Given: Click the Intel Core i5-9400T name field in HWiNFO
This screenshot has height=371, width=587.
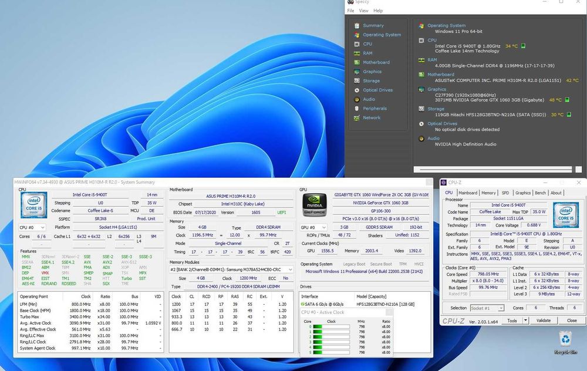Looking at the screenshot, I should pyautogui.click(x=90, y=195).
